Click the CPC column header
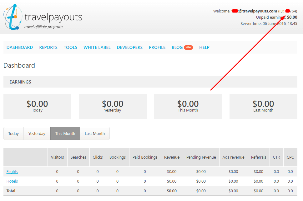 coord(290,157)
